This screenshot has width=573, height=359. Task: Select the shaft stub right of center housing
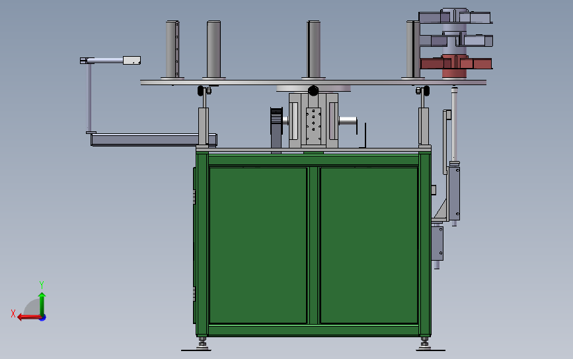[x=348, y=121]
